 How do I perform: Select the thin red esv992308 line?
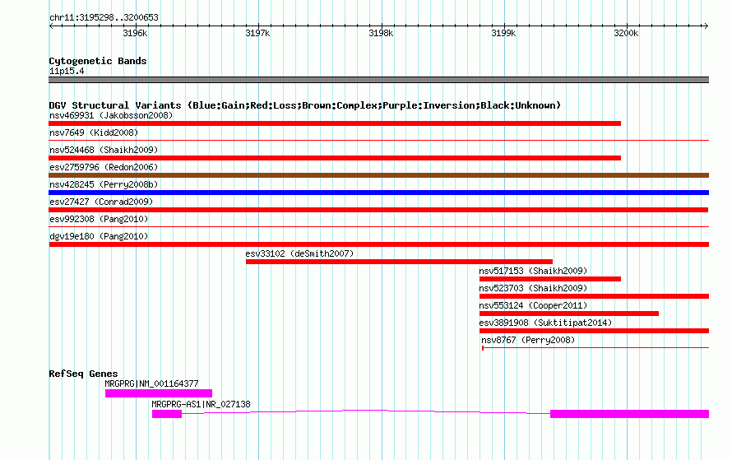pyautogui.click(x=378, y=226)
